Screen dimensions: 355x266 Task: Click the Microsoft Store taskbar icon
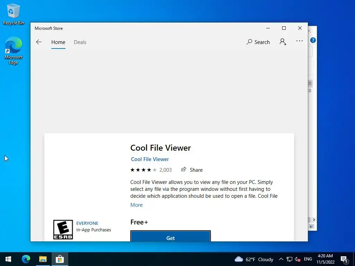60,259
